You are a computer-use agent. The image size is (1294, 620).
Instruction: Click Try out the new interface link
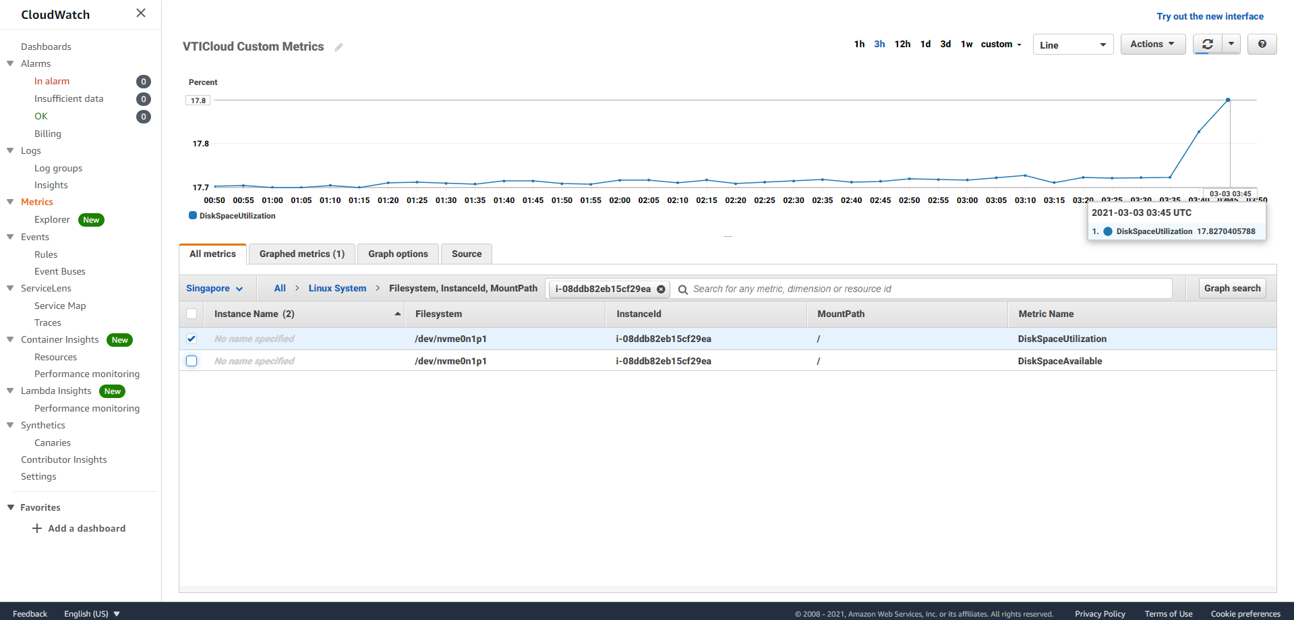pos(1210,16)
